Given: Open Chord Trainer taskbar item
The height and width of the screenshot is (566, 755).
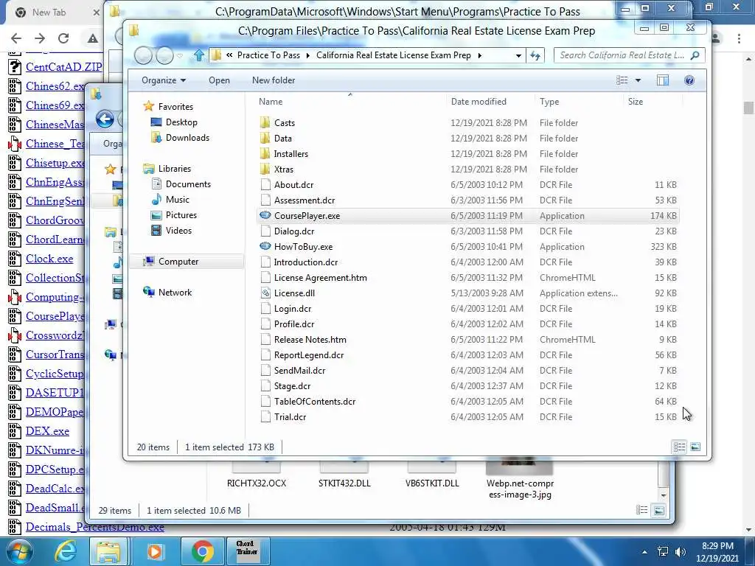Looking at the screenshot, I should (246, 551).
